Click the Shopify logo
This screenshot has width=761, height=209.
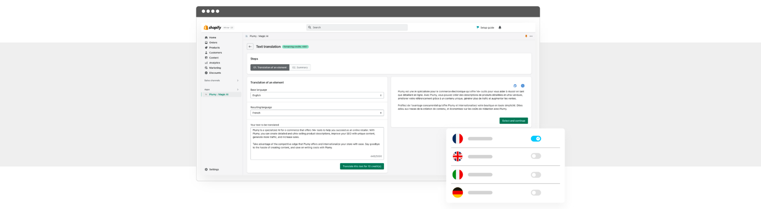point(212,27)
